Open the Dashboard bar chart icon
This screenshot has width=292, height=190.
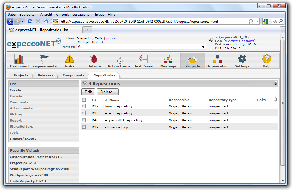pos(19,59)
